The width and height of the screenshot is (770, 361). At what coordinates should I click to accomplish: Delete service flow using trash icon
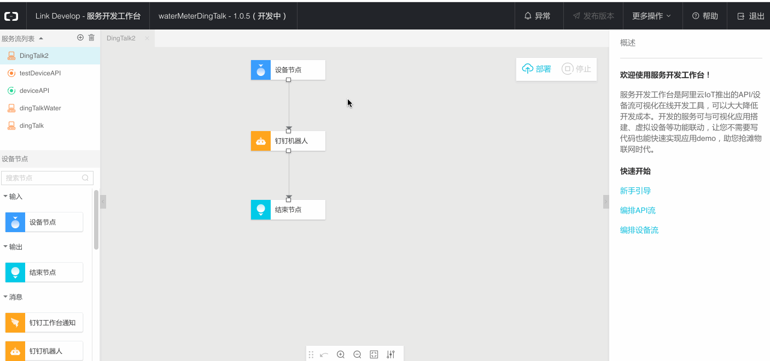pyautogui.click(x=91, y=38)
